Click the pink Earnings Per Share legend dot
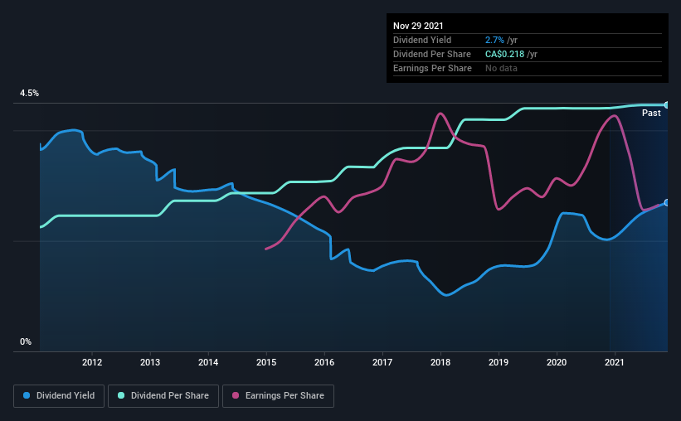Screen dimensions: 681x421 tap(236, 395)
